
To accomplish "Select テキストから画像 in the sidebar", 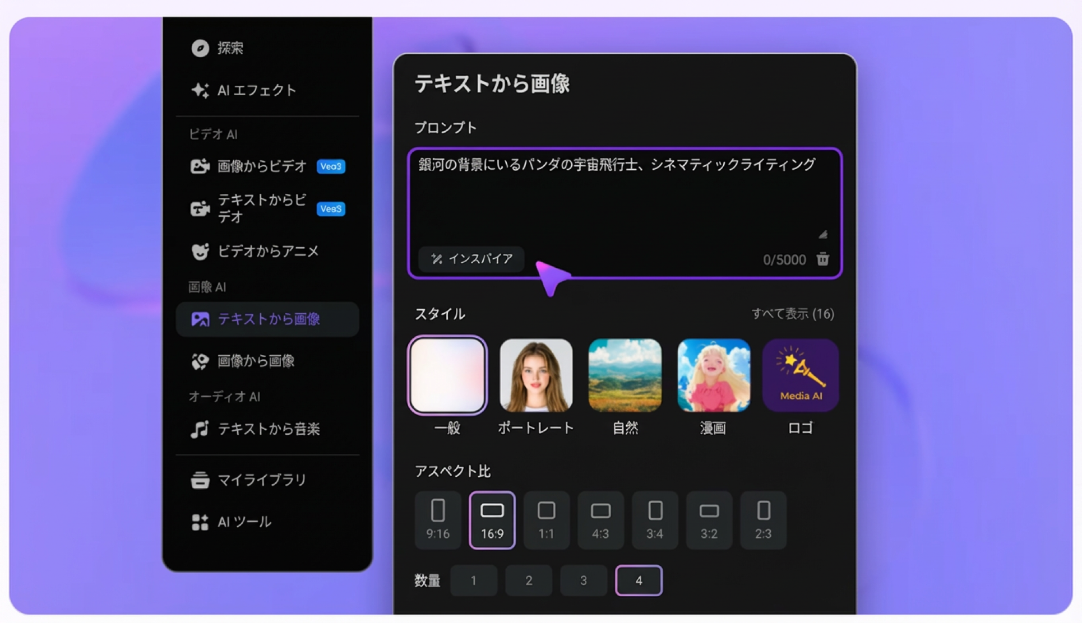I will [x=267, y=319].
